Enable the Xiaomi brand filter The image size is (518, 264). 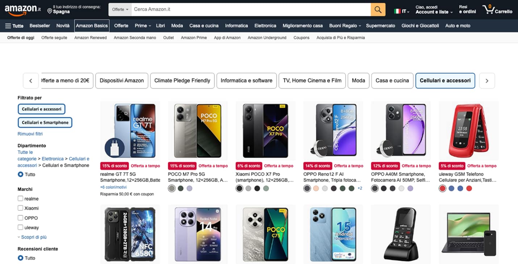click(x=21, y=208)
